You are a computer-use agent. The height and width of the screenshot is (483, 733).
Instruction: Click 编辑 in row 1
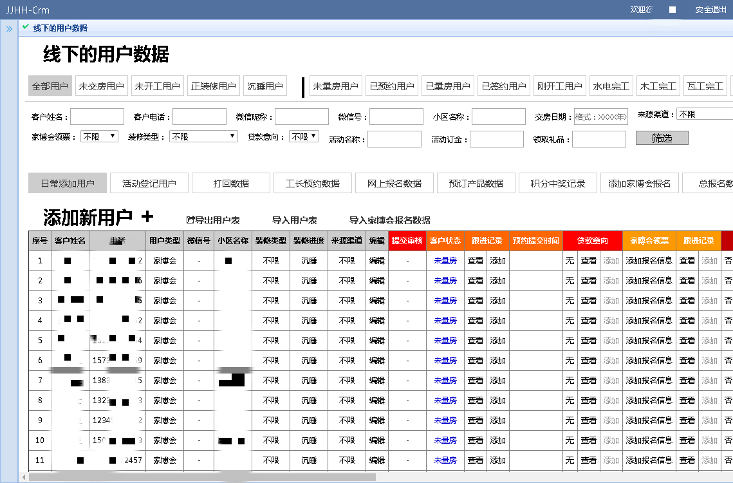[x=376, y=261]
